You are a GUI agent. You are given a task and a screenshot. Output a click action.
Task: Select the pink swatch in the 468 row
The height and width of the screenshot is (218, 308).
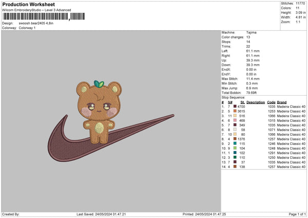[x=235, y=120]
